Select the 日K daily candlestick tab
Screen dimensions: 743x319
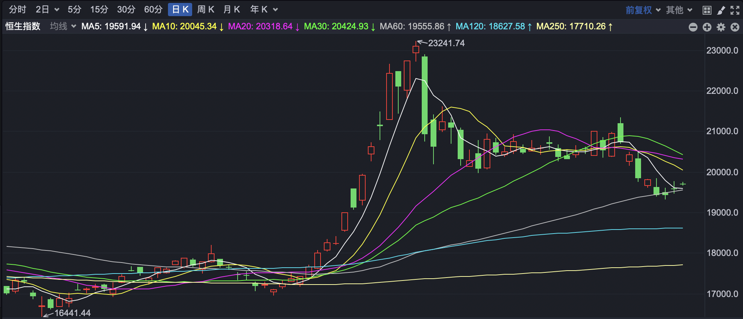(180, 10)
